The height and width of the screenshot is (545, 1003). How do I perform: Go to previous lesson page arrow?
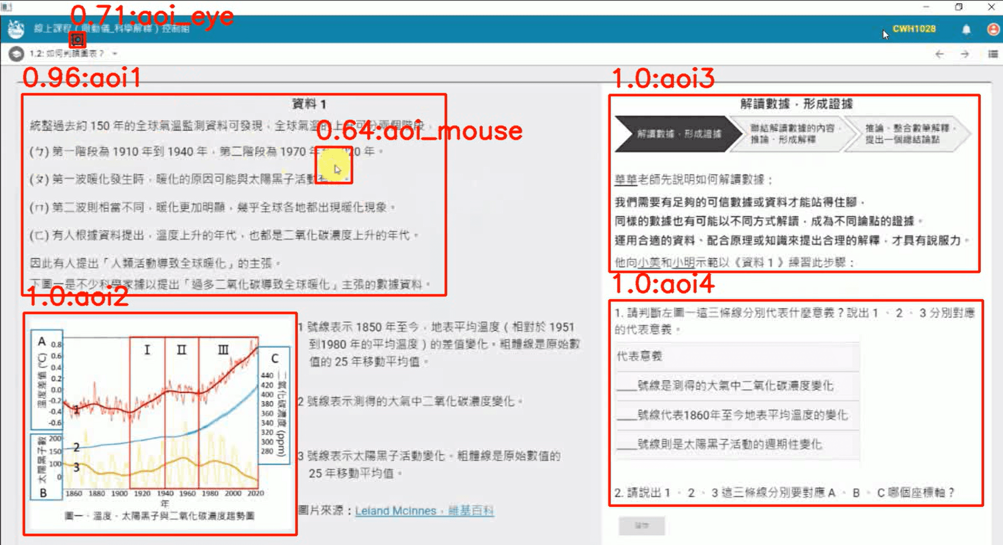click(x=940, y=54)
